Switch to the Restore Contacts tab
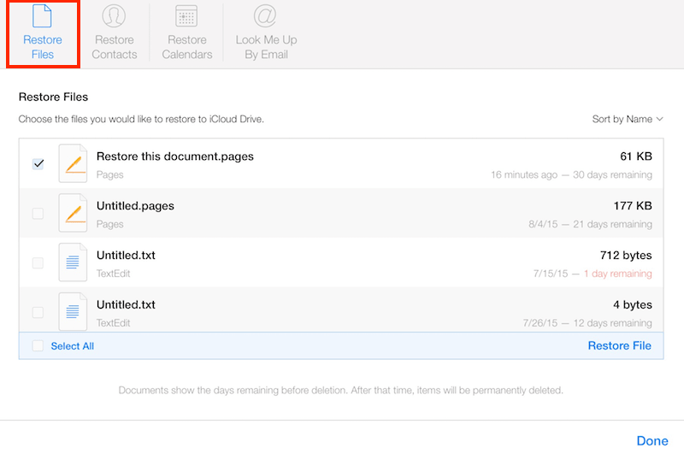Viewport: 684px width, 460px height. (115, 33)
